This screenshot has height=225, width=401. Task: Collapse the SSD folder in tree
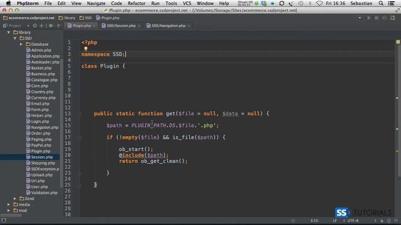(15, 38)
